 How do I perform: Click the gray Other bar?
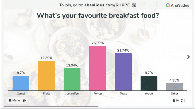tap(175, 87)
